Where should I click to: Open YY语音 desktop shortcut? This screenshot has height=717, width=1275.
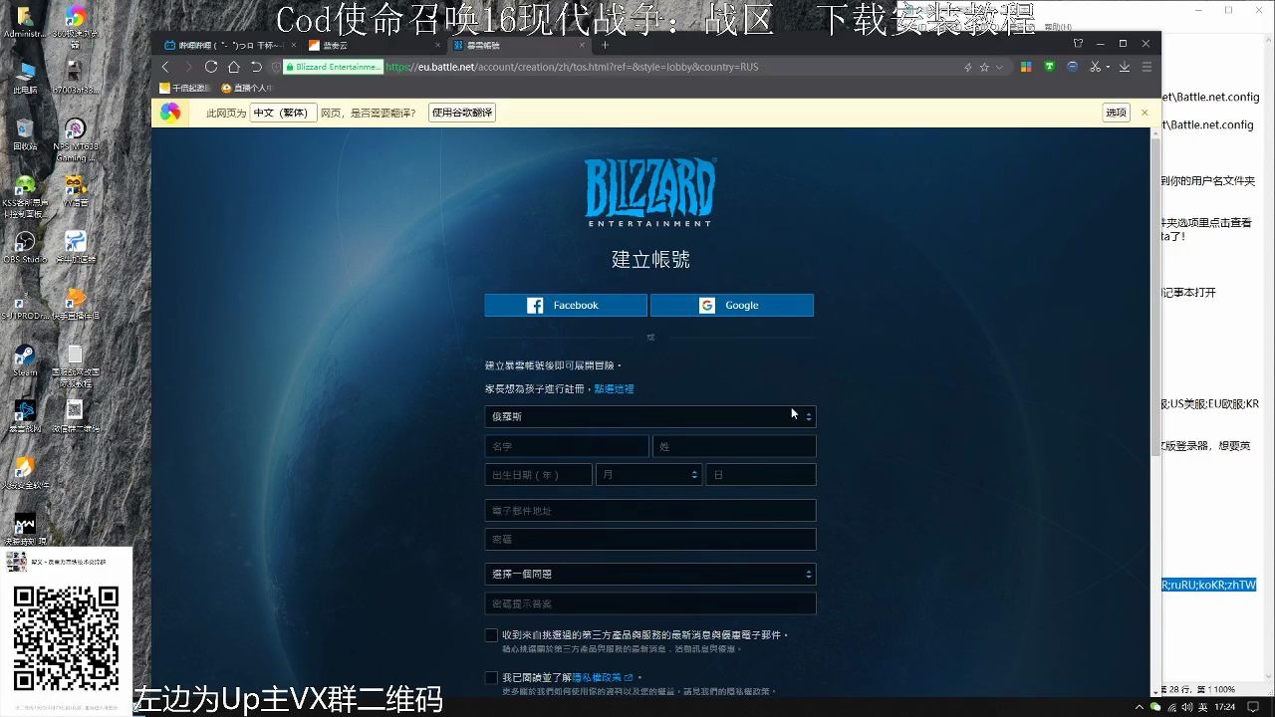[x=75, y=190]
